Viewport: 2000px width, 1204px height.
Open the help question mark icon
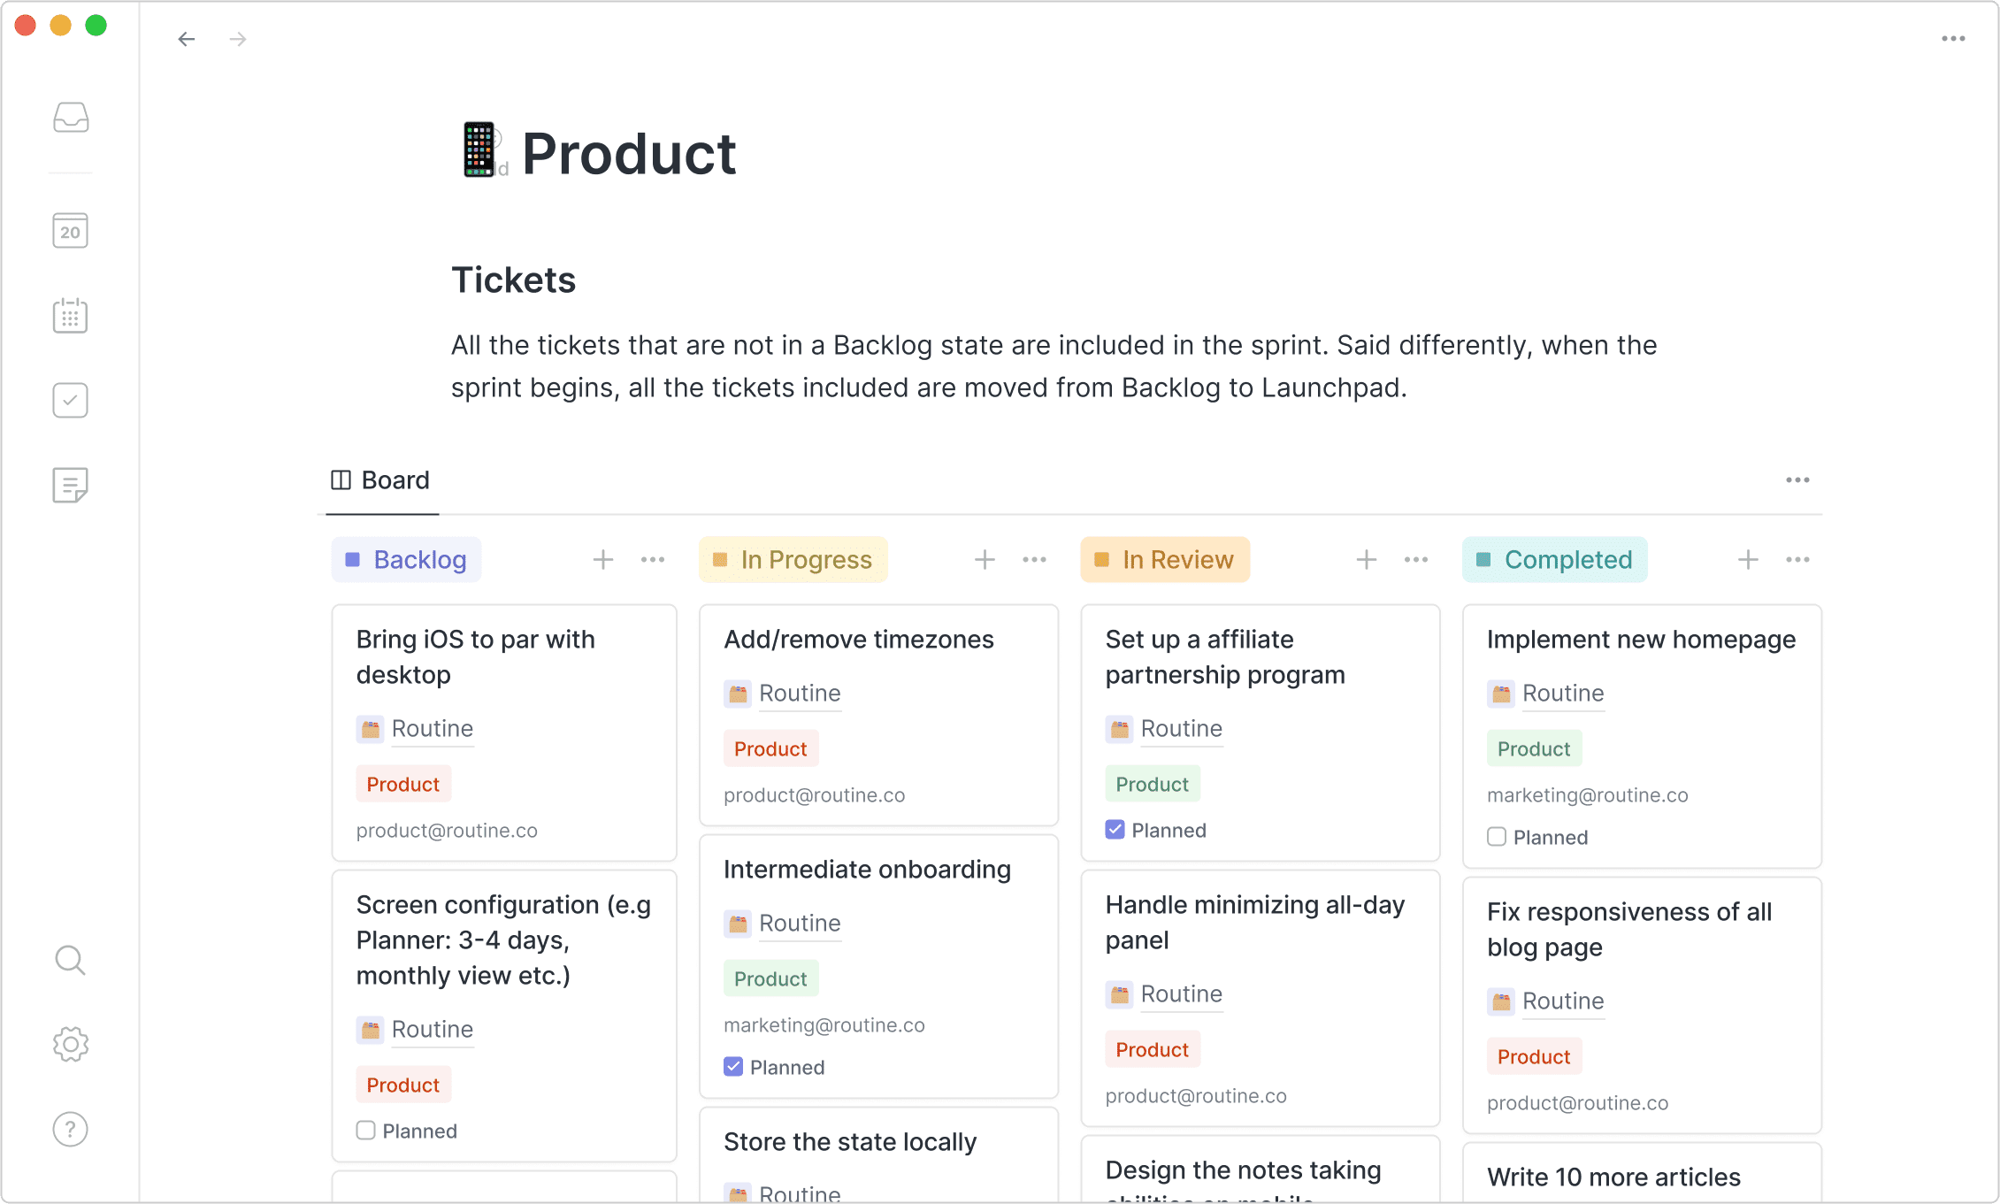[x=71, y=1129]
